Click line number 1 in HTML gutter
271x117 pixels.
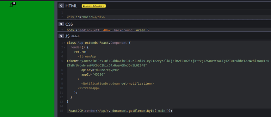pos(62,13)
